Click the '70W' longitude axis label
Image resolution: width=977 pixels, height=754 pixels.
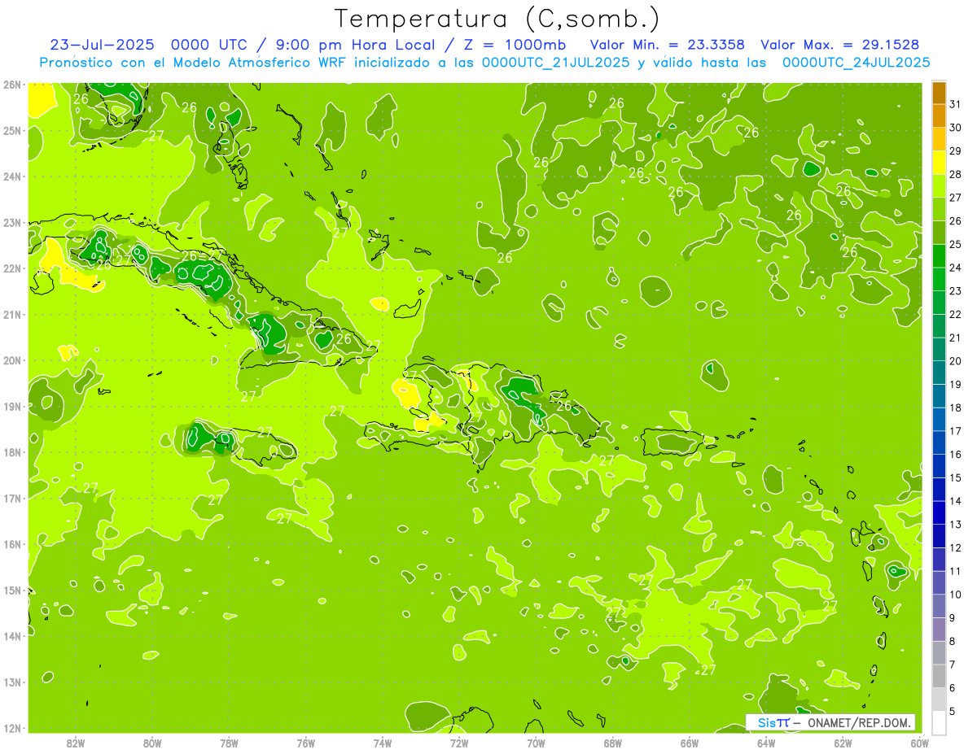click(x=536, y=743)
